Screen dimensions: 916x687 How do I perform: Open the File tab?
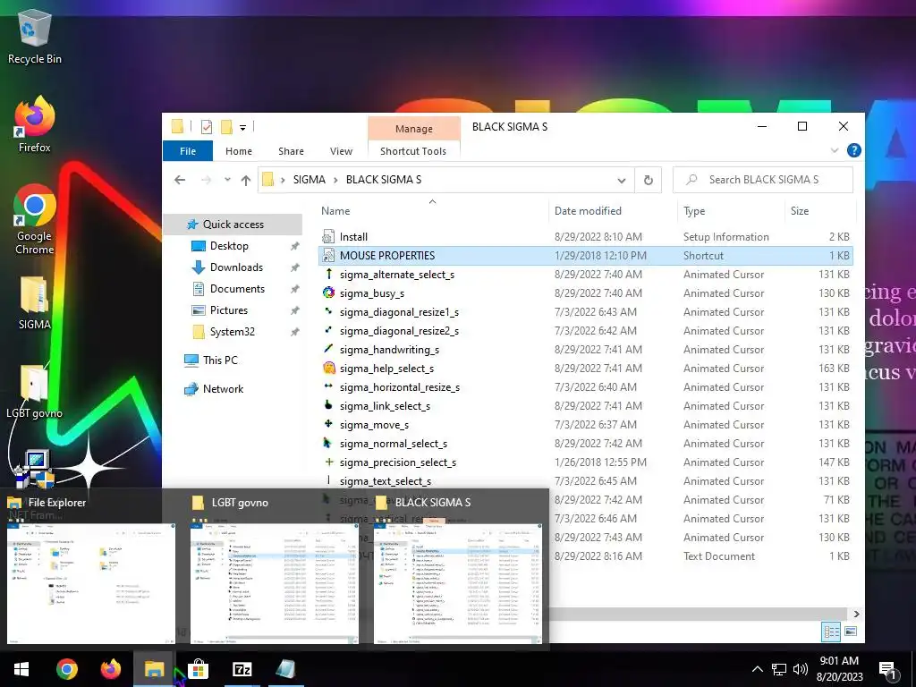[x=188, y=151]
